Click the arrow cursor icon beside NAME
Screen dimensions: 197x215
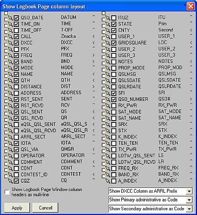click(10, 74)
